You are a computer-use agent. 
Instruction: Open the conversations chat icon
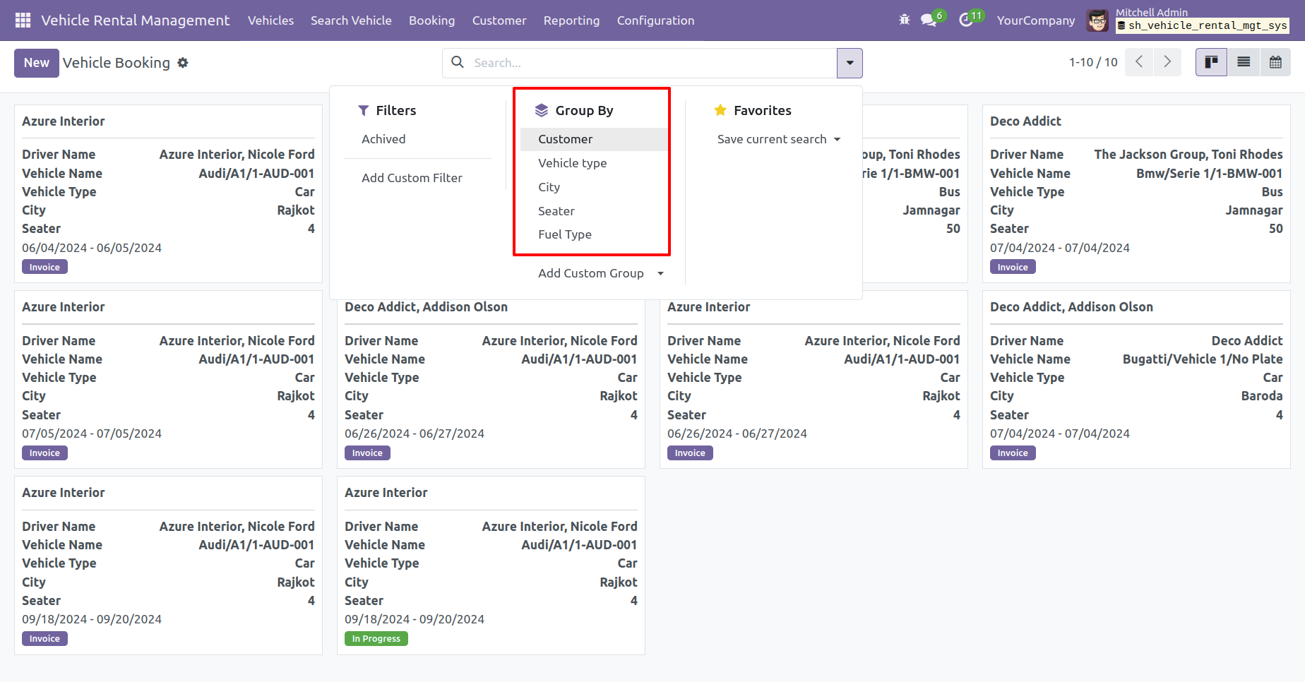(x=929, y=20)
